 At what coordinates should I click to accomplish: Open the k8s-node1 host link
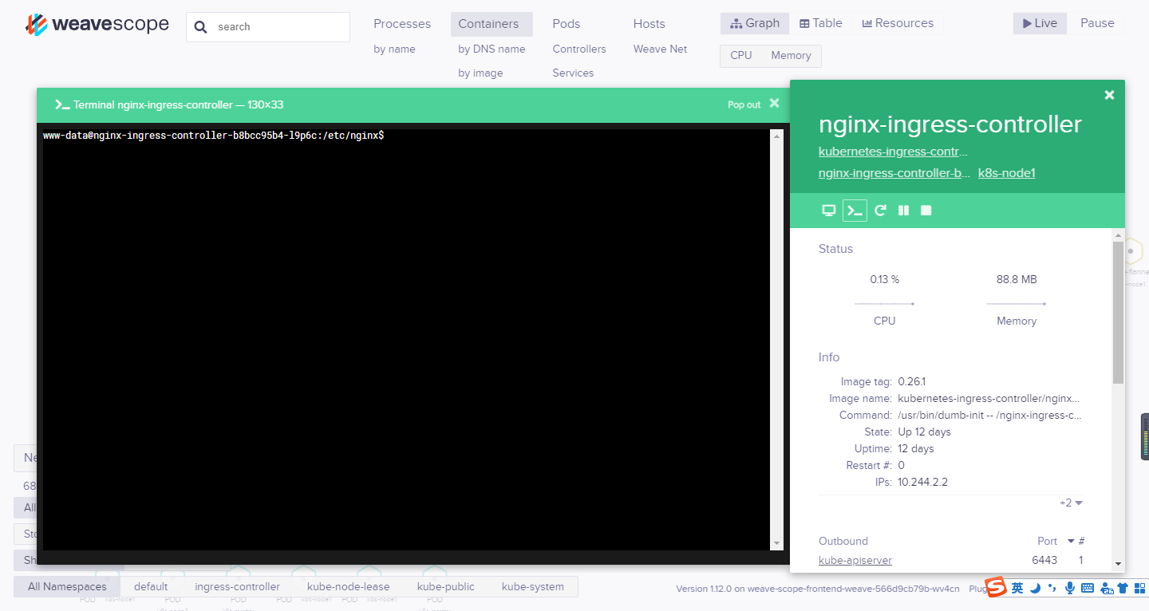[1007, 173]
